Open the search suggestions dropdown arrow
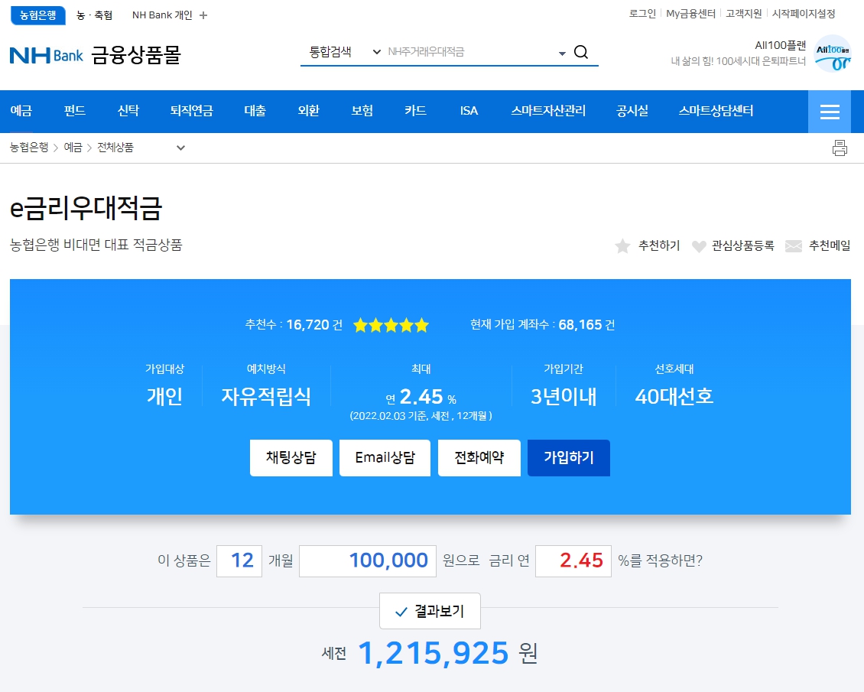Image resolution: width=864 pixels, height=692 pixels. (561, 54)
